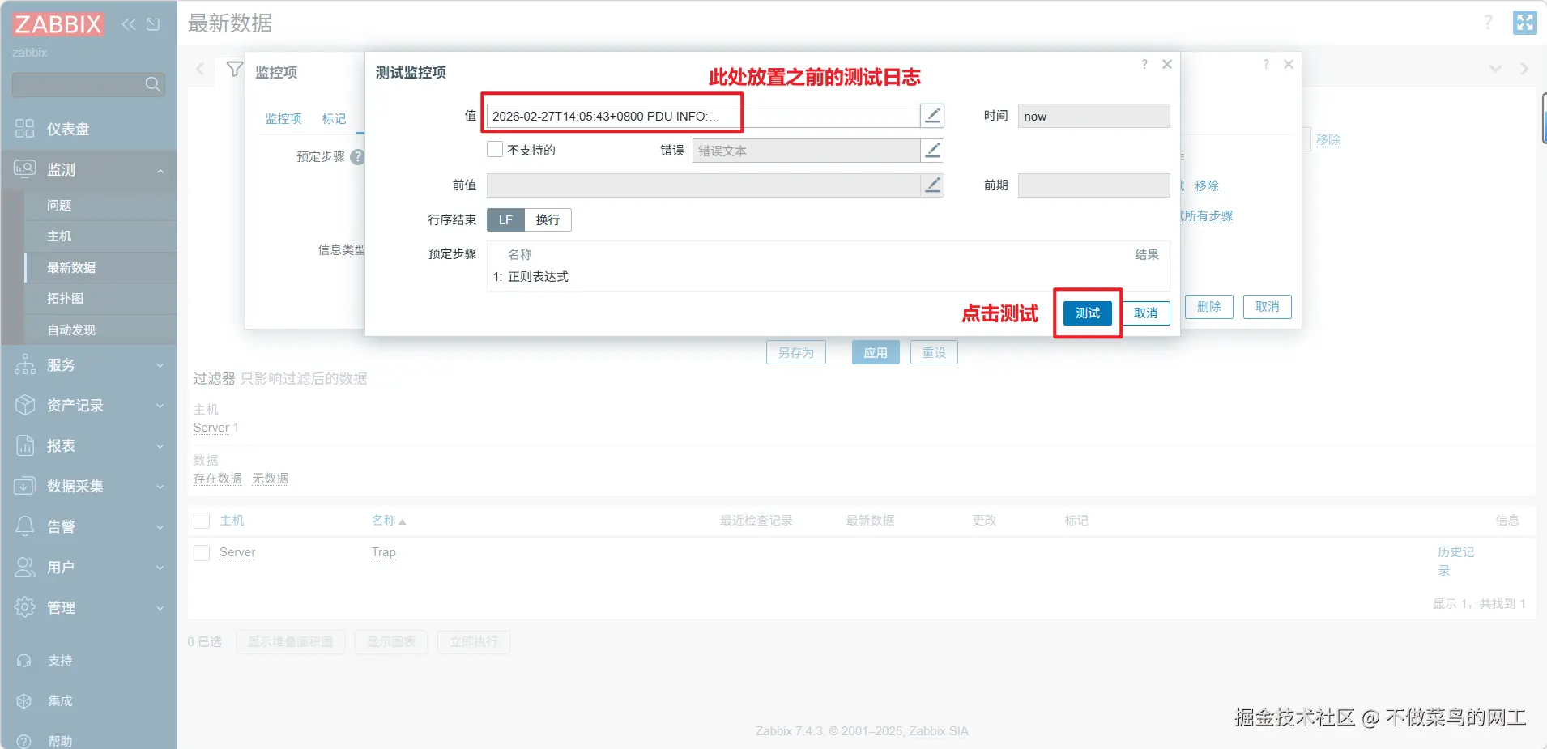Image resolution: width=1547 pixels, height=749 pixels.
Task: Check the Server row checkbox
Action: tap(202, 553)
